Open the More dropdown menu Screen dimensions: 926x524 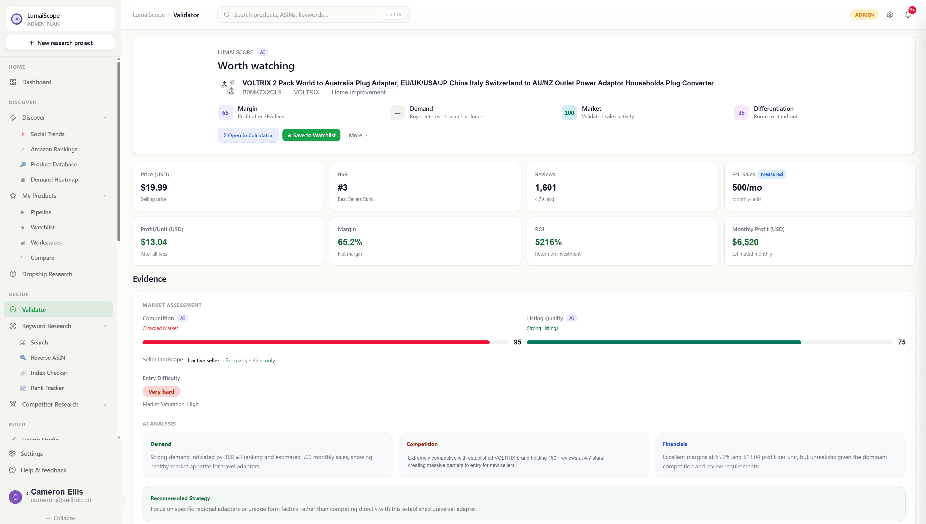point(358,135)
